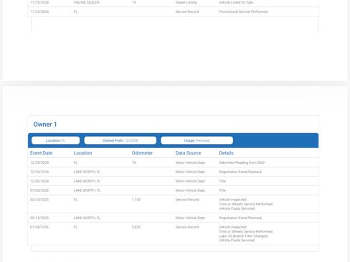
Task: Select the Location: FL pill
Action: point(55,140)
